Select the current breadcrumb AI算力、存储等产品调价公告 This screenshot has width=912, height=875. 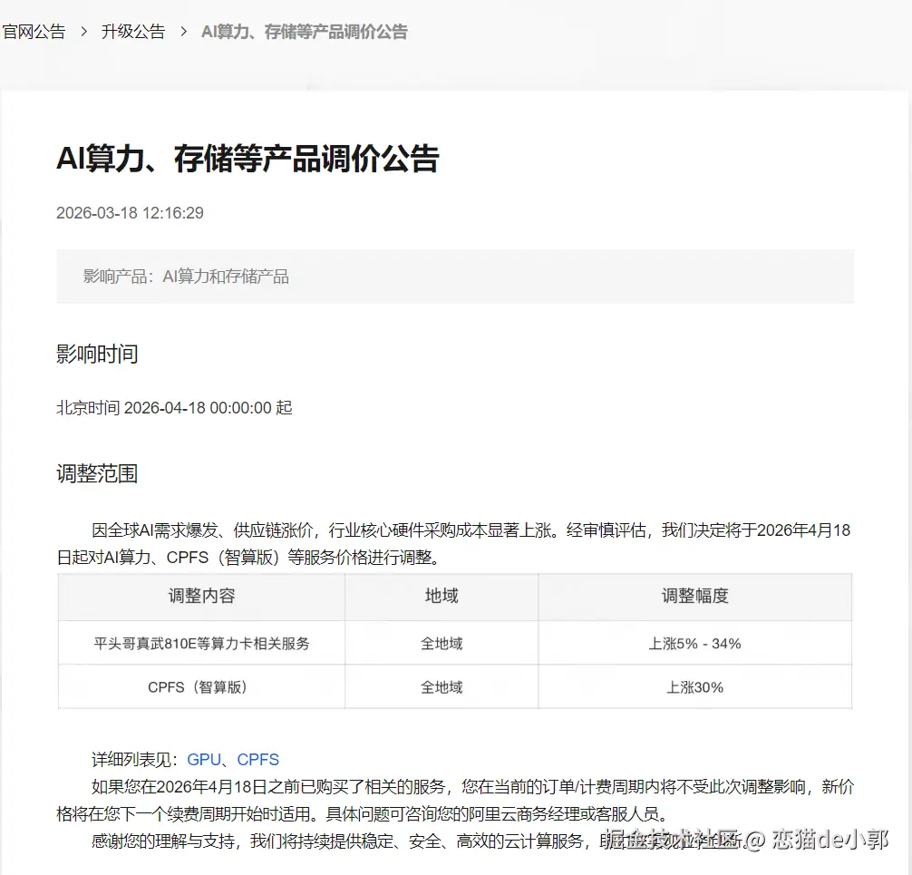pos(305,32)
